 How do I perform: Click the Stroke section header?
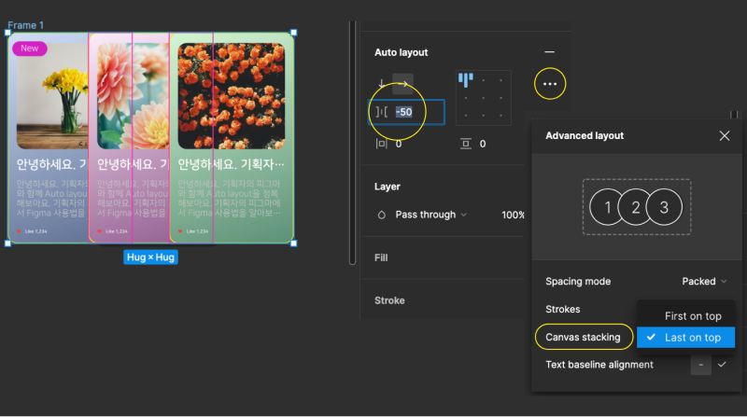(x=389, y=300)
